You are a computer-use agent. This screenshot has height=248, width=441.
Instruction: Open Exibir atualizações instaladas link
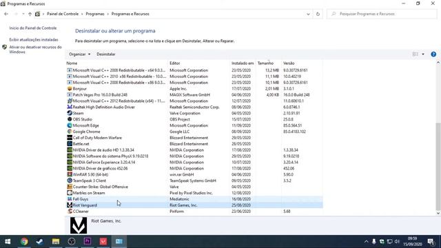tap(34, 40)
